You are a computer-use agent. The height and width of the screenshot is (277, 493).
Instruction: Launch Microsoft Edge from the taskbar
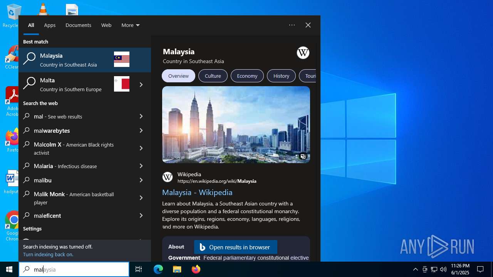[x=158, y=269]
